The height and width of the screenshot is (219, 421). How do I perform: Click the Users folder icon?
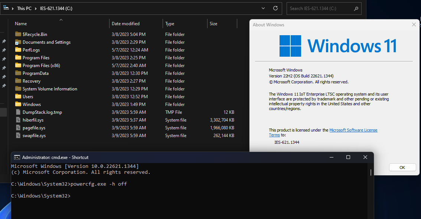point(18,96)
